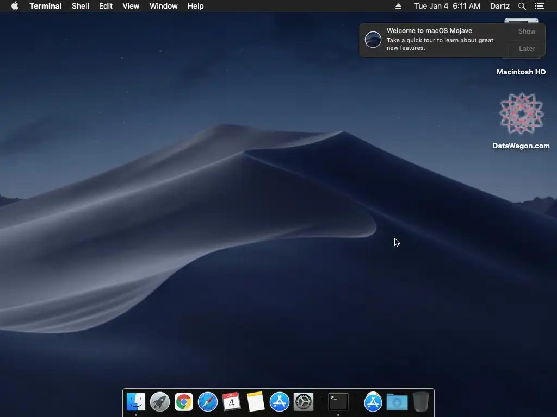Click Show on the Mojave notification
This screenshot has width=557, height=417.
coord(527,31)
